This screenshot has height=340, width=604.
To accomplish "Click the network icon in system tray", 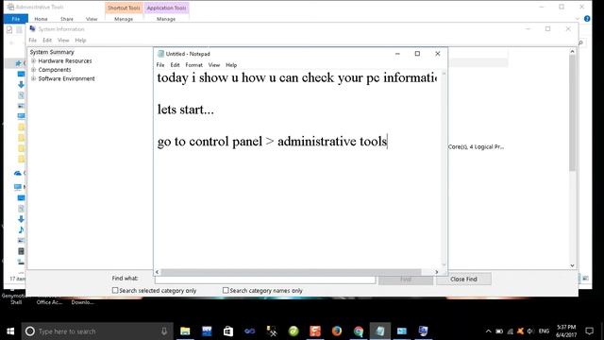I will [510, 331].
